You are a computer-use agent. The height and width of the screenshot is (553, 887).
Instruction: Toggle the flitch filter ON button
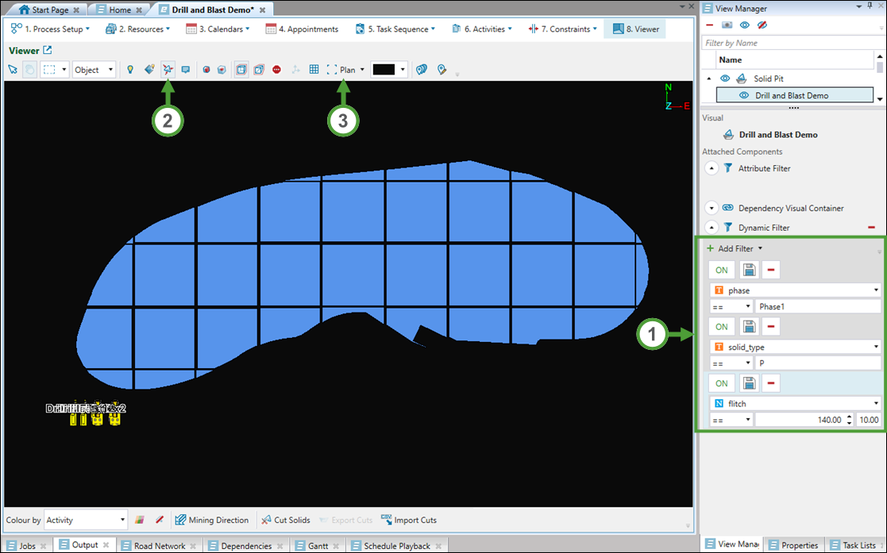pyautogui.click(x=722, y=383)
